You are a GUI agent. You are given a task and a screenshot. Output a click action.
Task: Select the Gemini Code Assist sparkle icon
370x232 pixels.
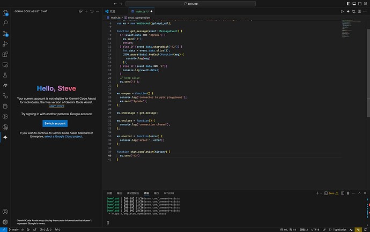5,137
